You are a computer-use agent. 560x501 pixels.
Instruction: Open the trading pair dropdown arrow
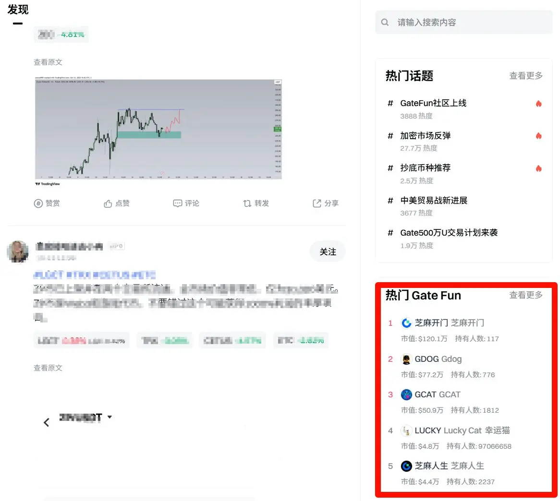click(110, 417)
